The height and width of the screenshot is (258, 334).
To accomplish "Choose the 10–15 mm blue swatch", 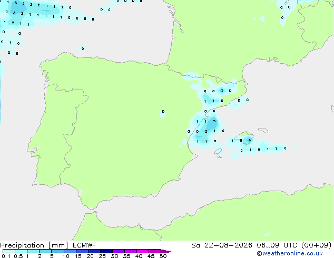I will pyautogui.click(x=70, y=251).
